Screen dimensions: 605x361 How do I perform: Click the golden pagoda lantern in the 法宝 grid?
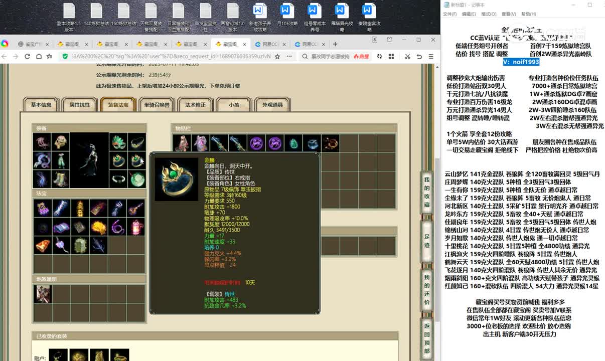click(80, 208)
